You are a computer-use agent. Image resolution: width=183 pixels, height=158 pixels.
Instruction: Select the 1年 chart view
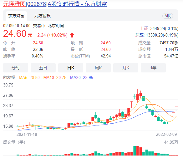153,68
